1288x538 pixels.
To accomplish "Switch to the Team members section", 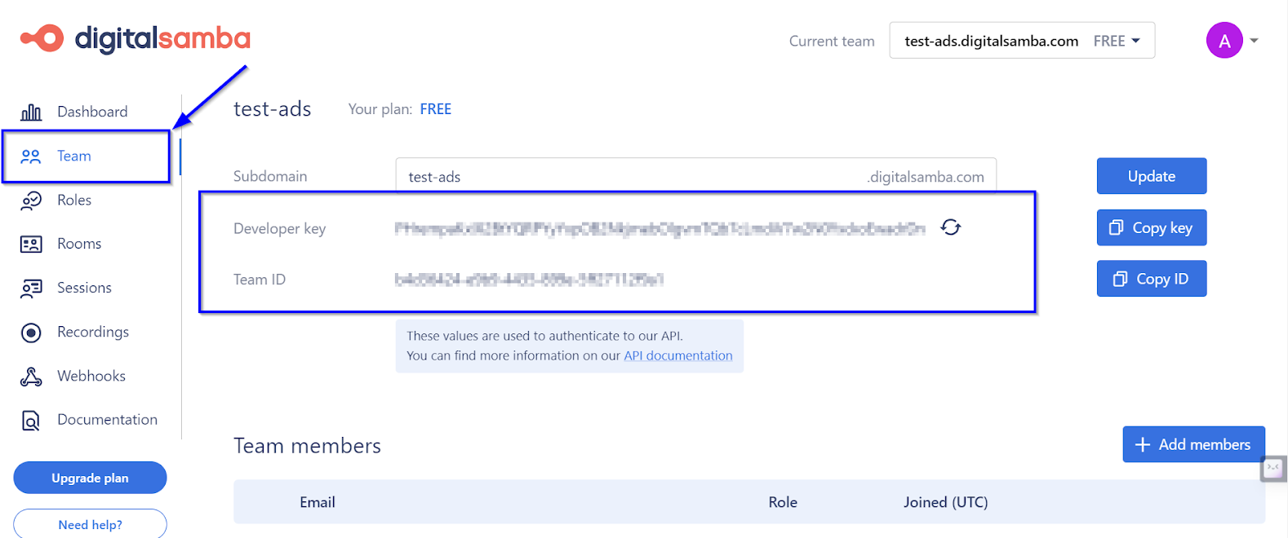I will tap(307, 445).
